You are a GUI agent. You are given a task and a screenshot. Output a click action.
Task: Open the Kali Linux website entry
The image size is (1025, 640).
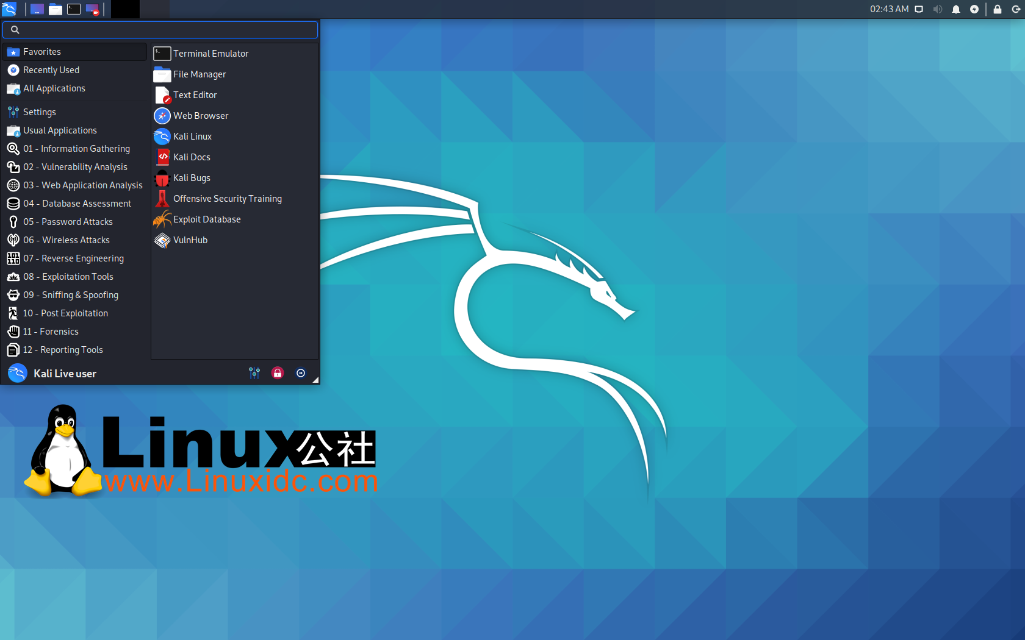coord(234,137)
